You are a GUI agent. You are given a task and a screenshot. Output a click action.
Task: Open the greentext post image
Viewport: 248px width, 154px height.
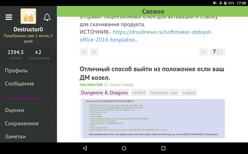coord(152,120)
